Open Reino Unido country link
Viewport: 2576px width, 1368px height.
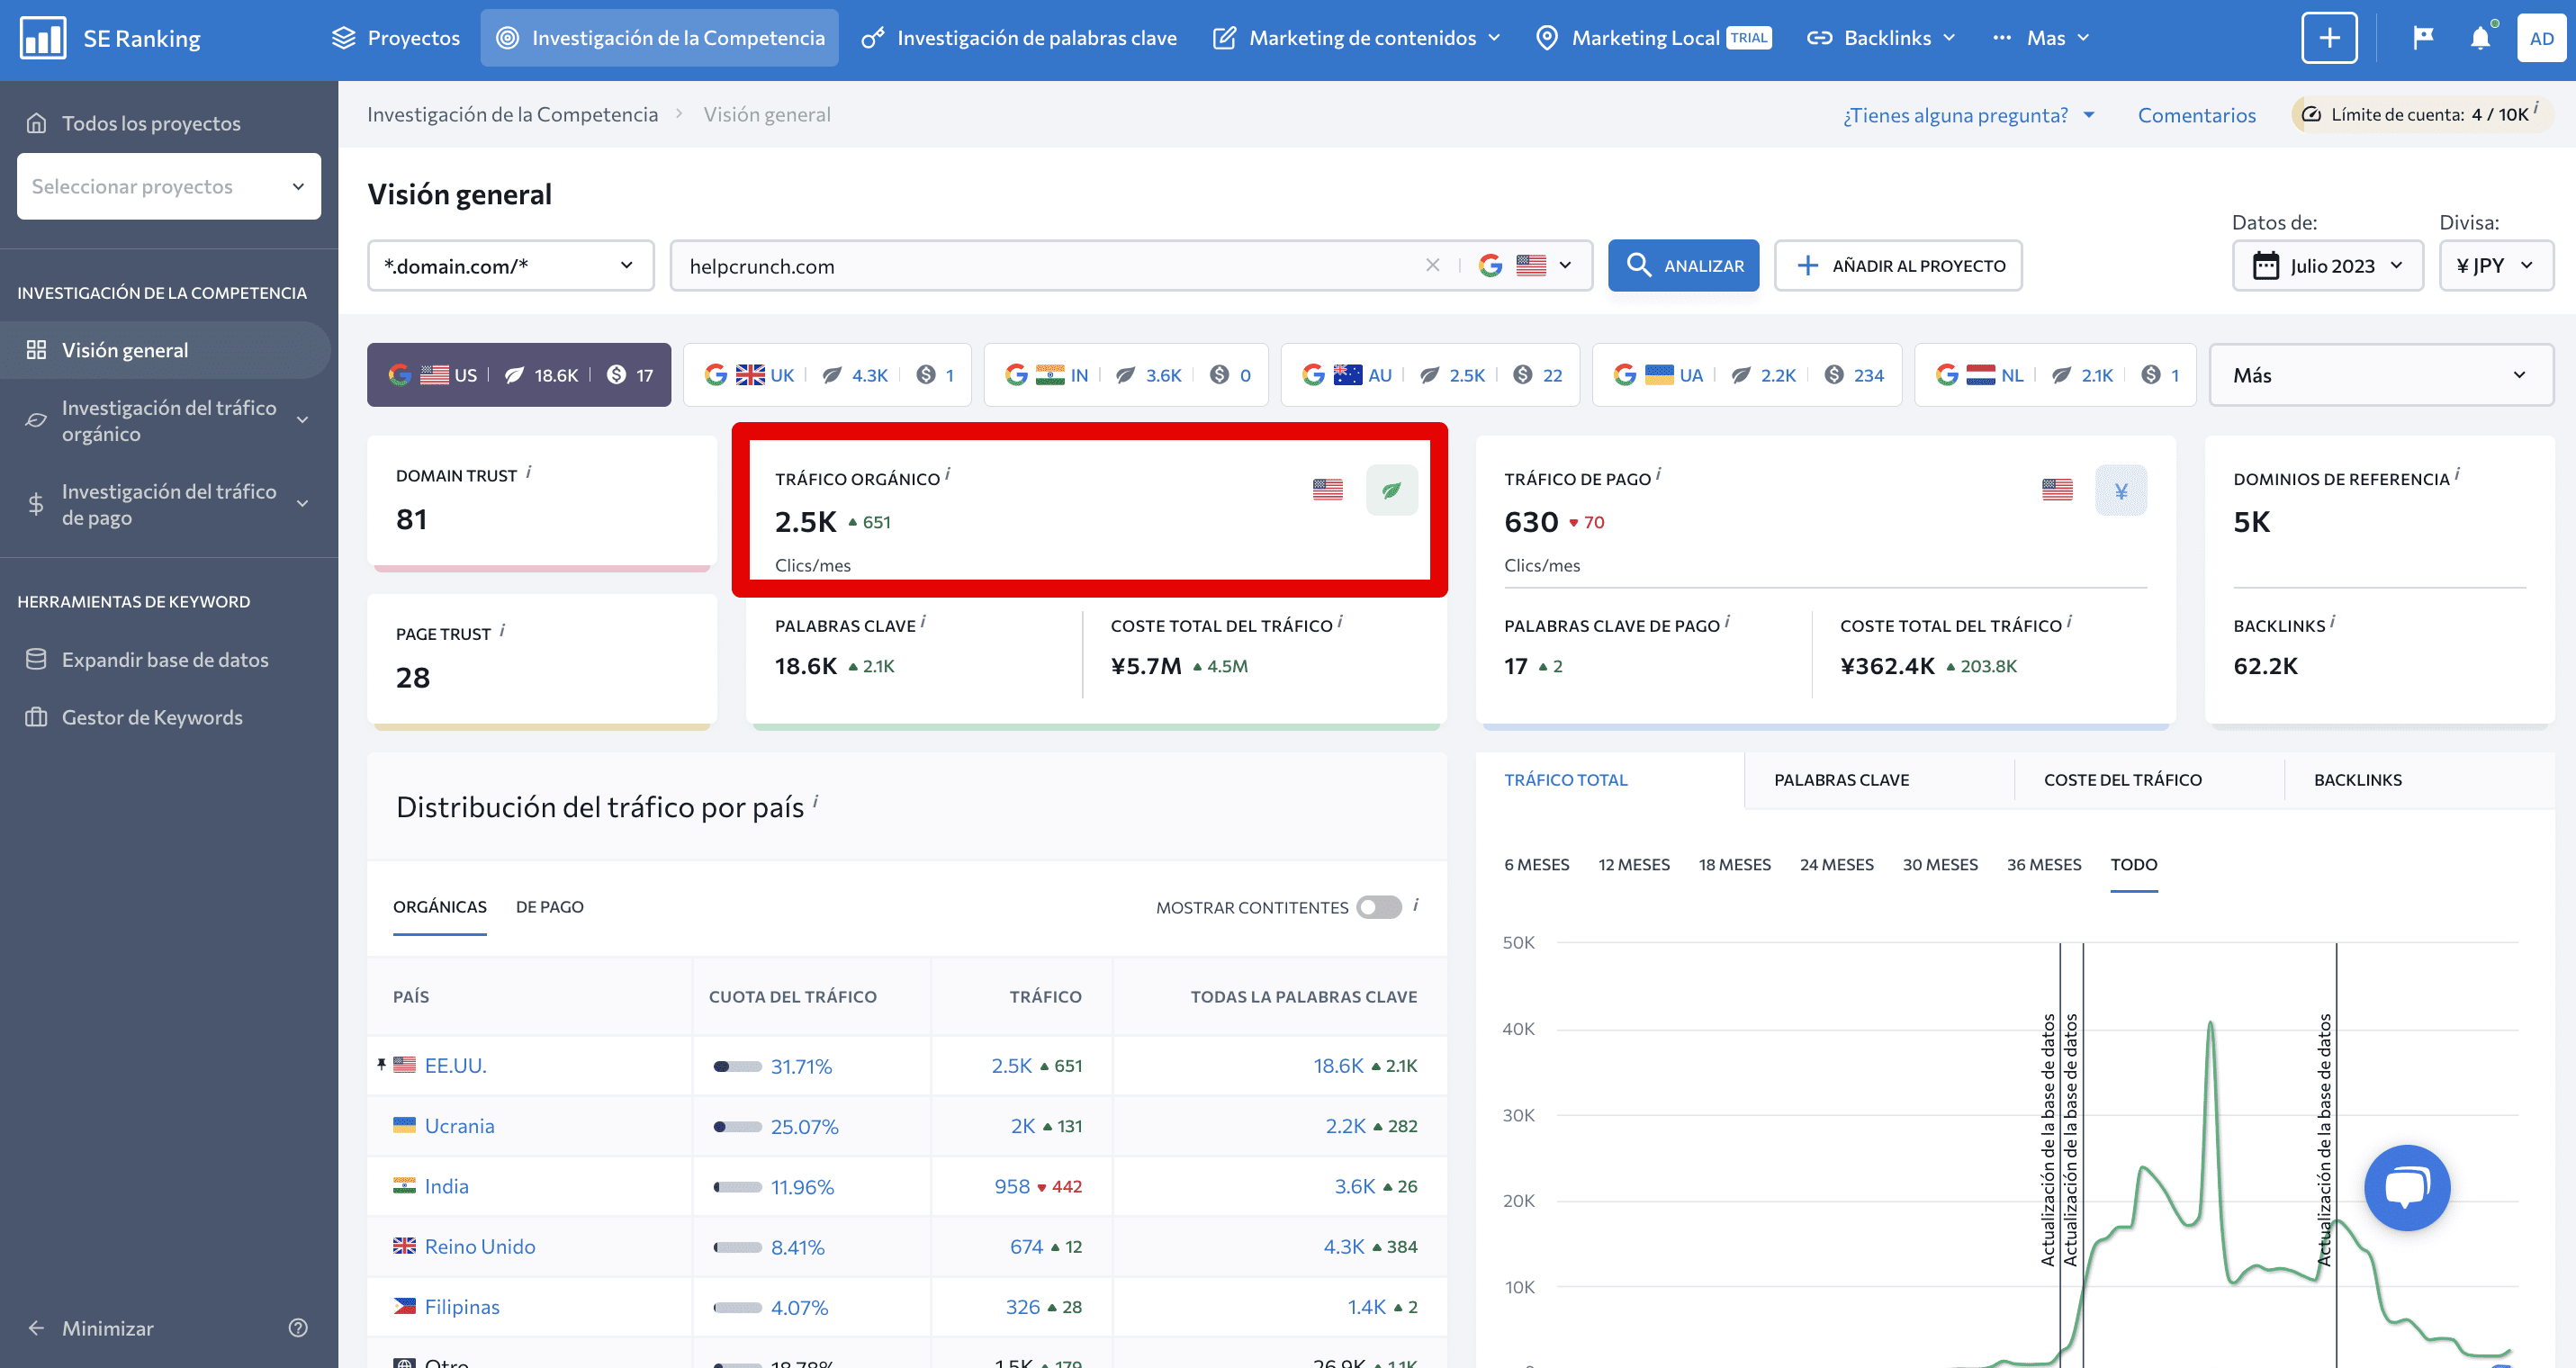(479, 1246)
